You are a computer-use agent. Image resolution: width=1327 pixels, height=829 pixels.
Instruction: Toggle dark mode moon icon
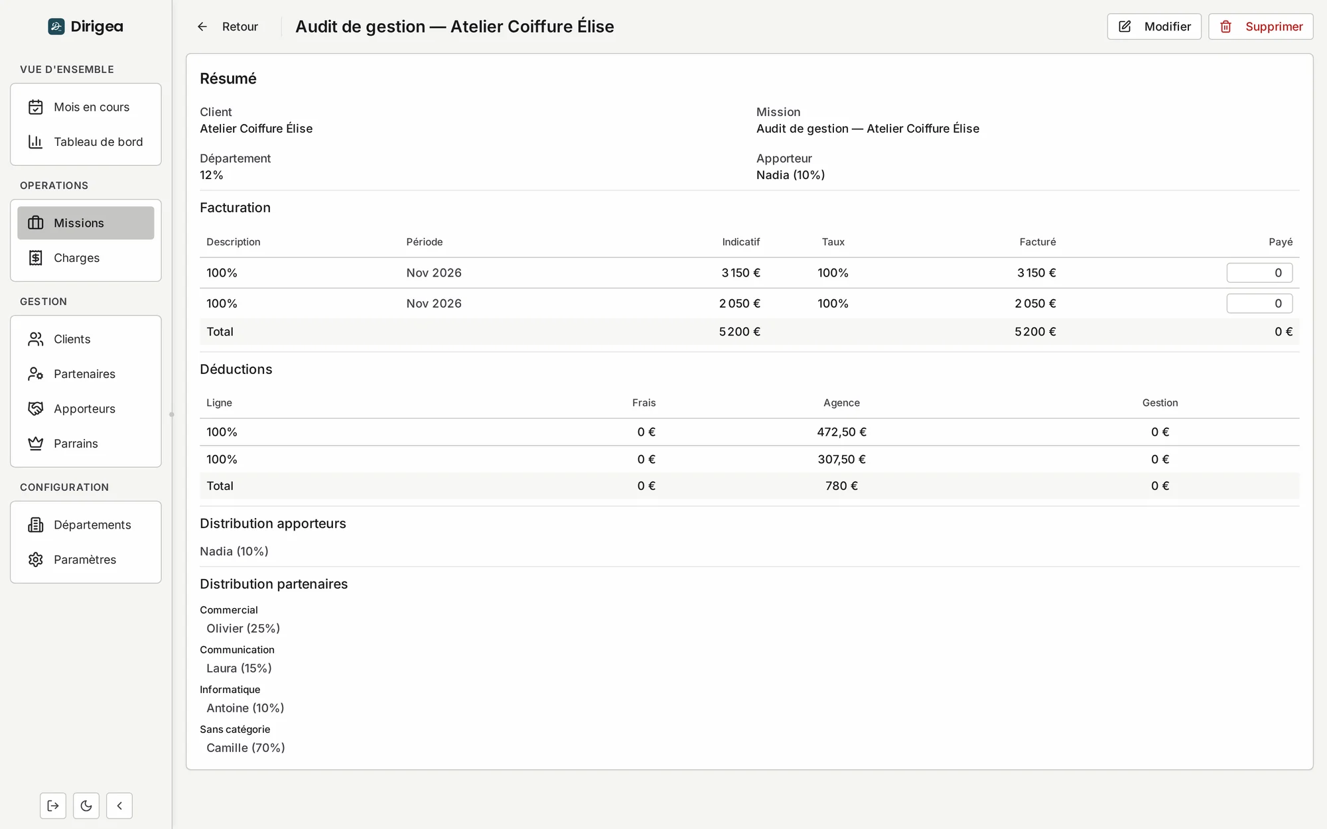[86, 806]
